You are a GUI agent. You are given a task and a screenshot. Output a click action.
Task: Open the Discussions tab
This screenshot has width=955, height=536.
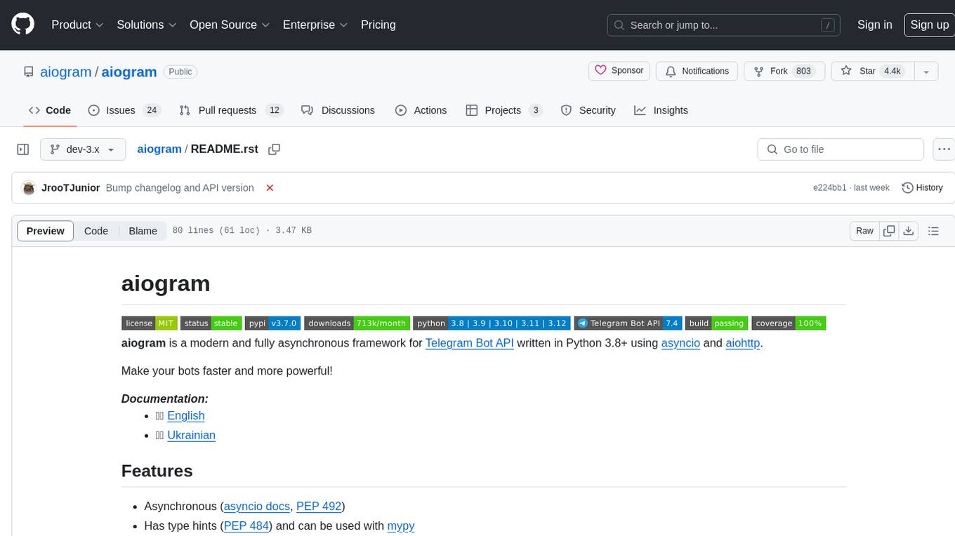(x=338, y=110)
